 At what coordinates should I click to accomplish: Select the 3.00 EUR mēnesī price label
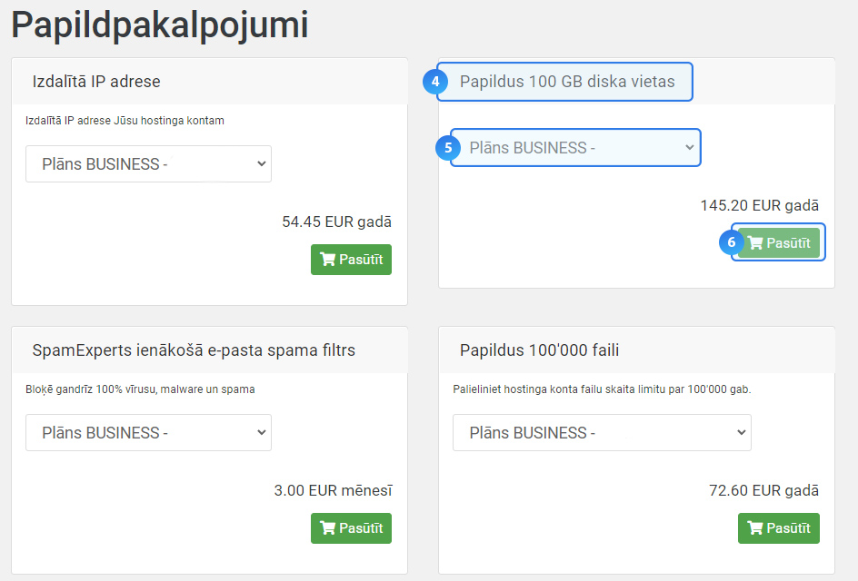(333, 490)
